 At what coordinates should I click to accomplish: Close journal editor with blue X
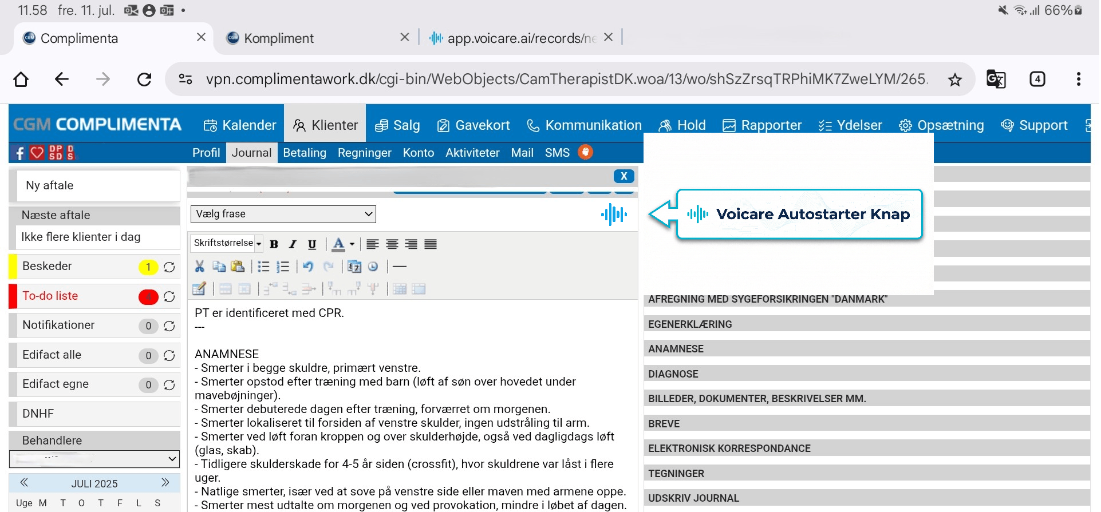point(623,176)
